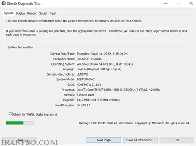This screenshot has width=196, height=146.
Task: Switch to the Display tab
Action: click(x=20, y=13)
